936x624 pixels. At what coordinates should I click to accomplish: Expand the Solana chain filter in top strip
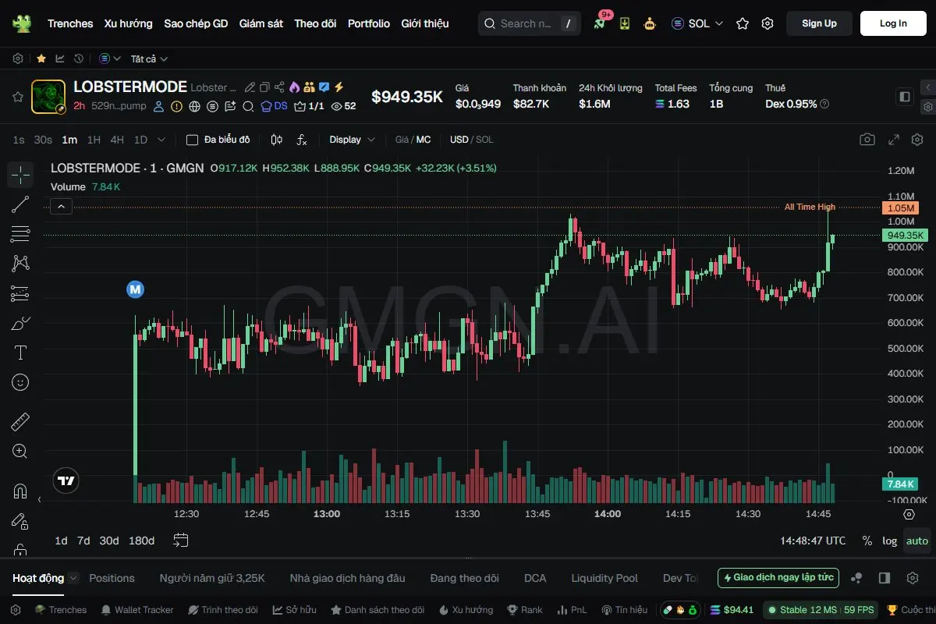pos(111,58)
